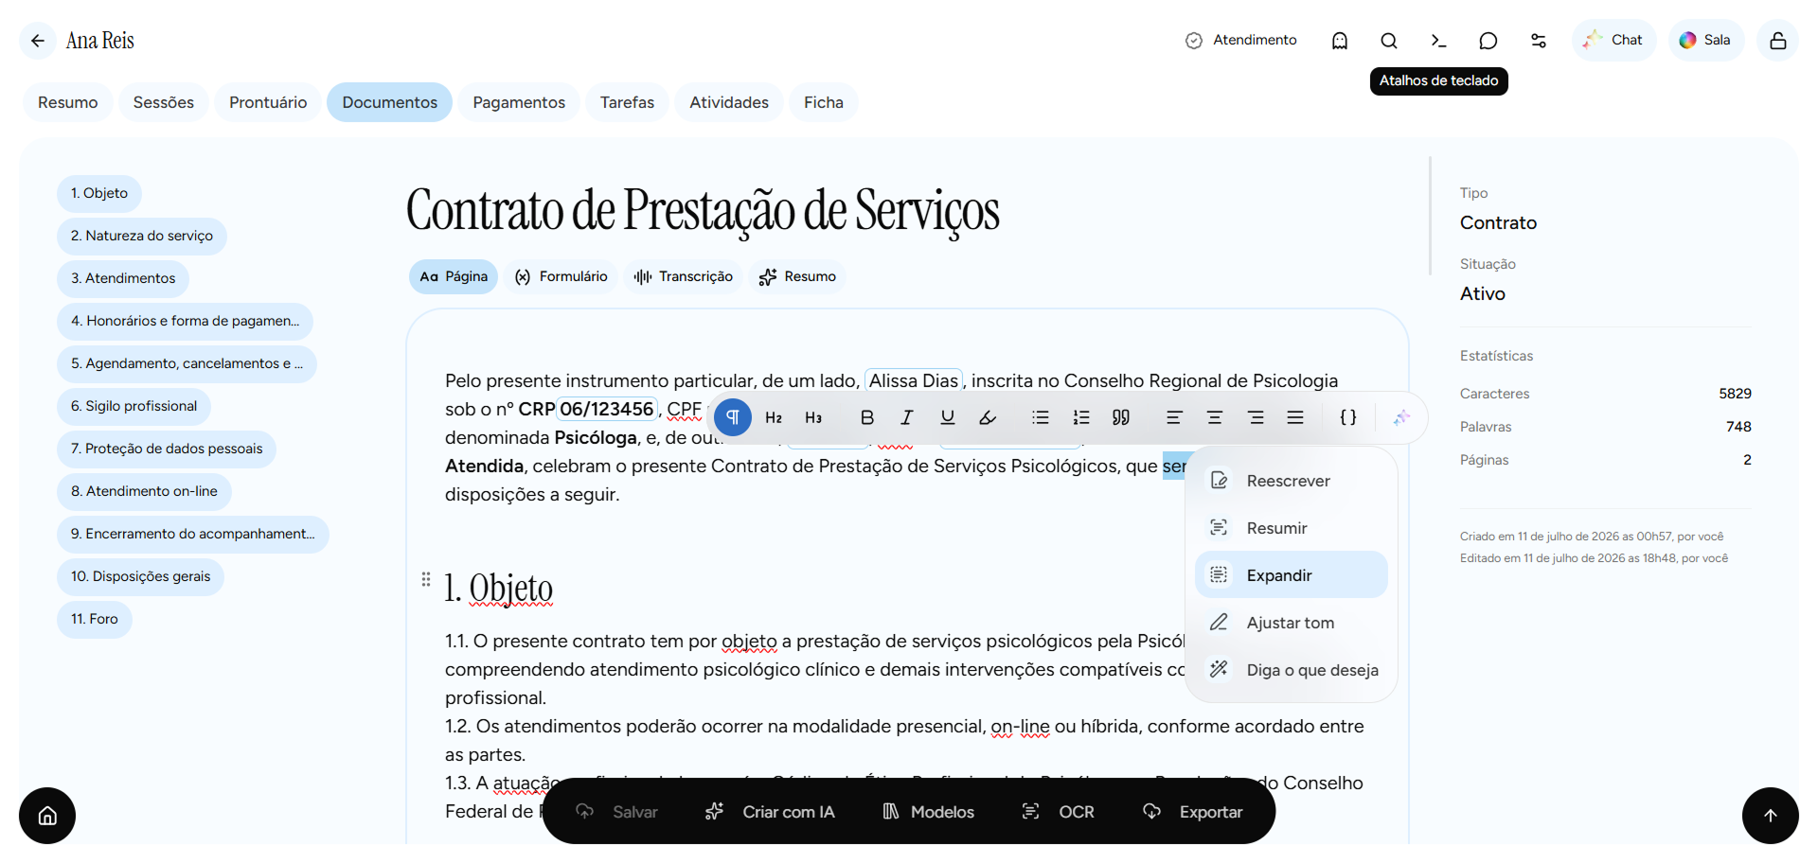Align text to the left
The image size is (1818, 863).
click(x=1174, y=417)
